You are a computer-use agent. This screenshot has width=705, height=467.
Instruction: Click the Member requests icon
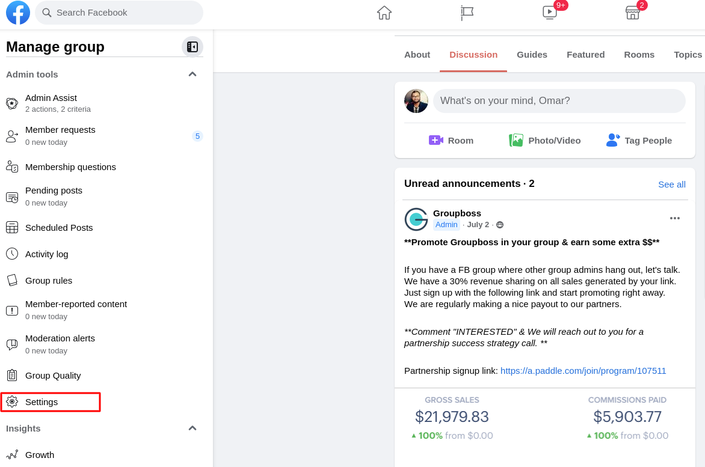tap(12, 136)
